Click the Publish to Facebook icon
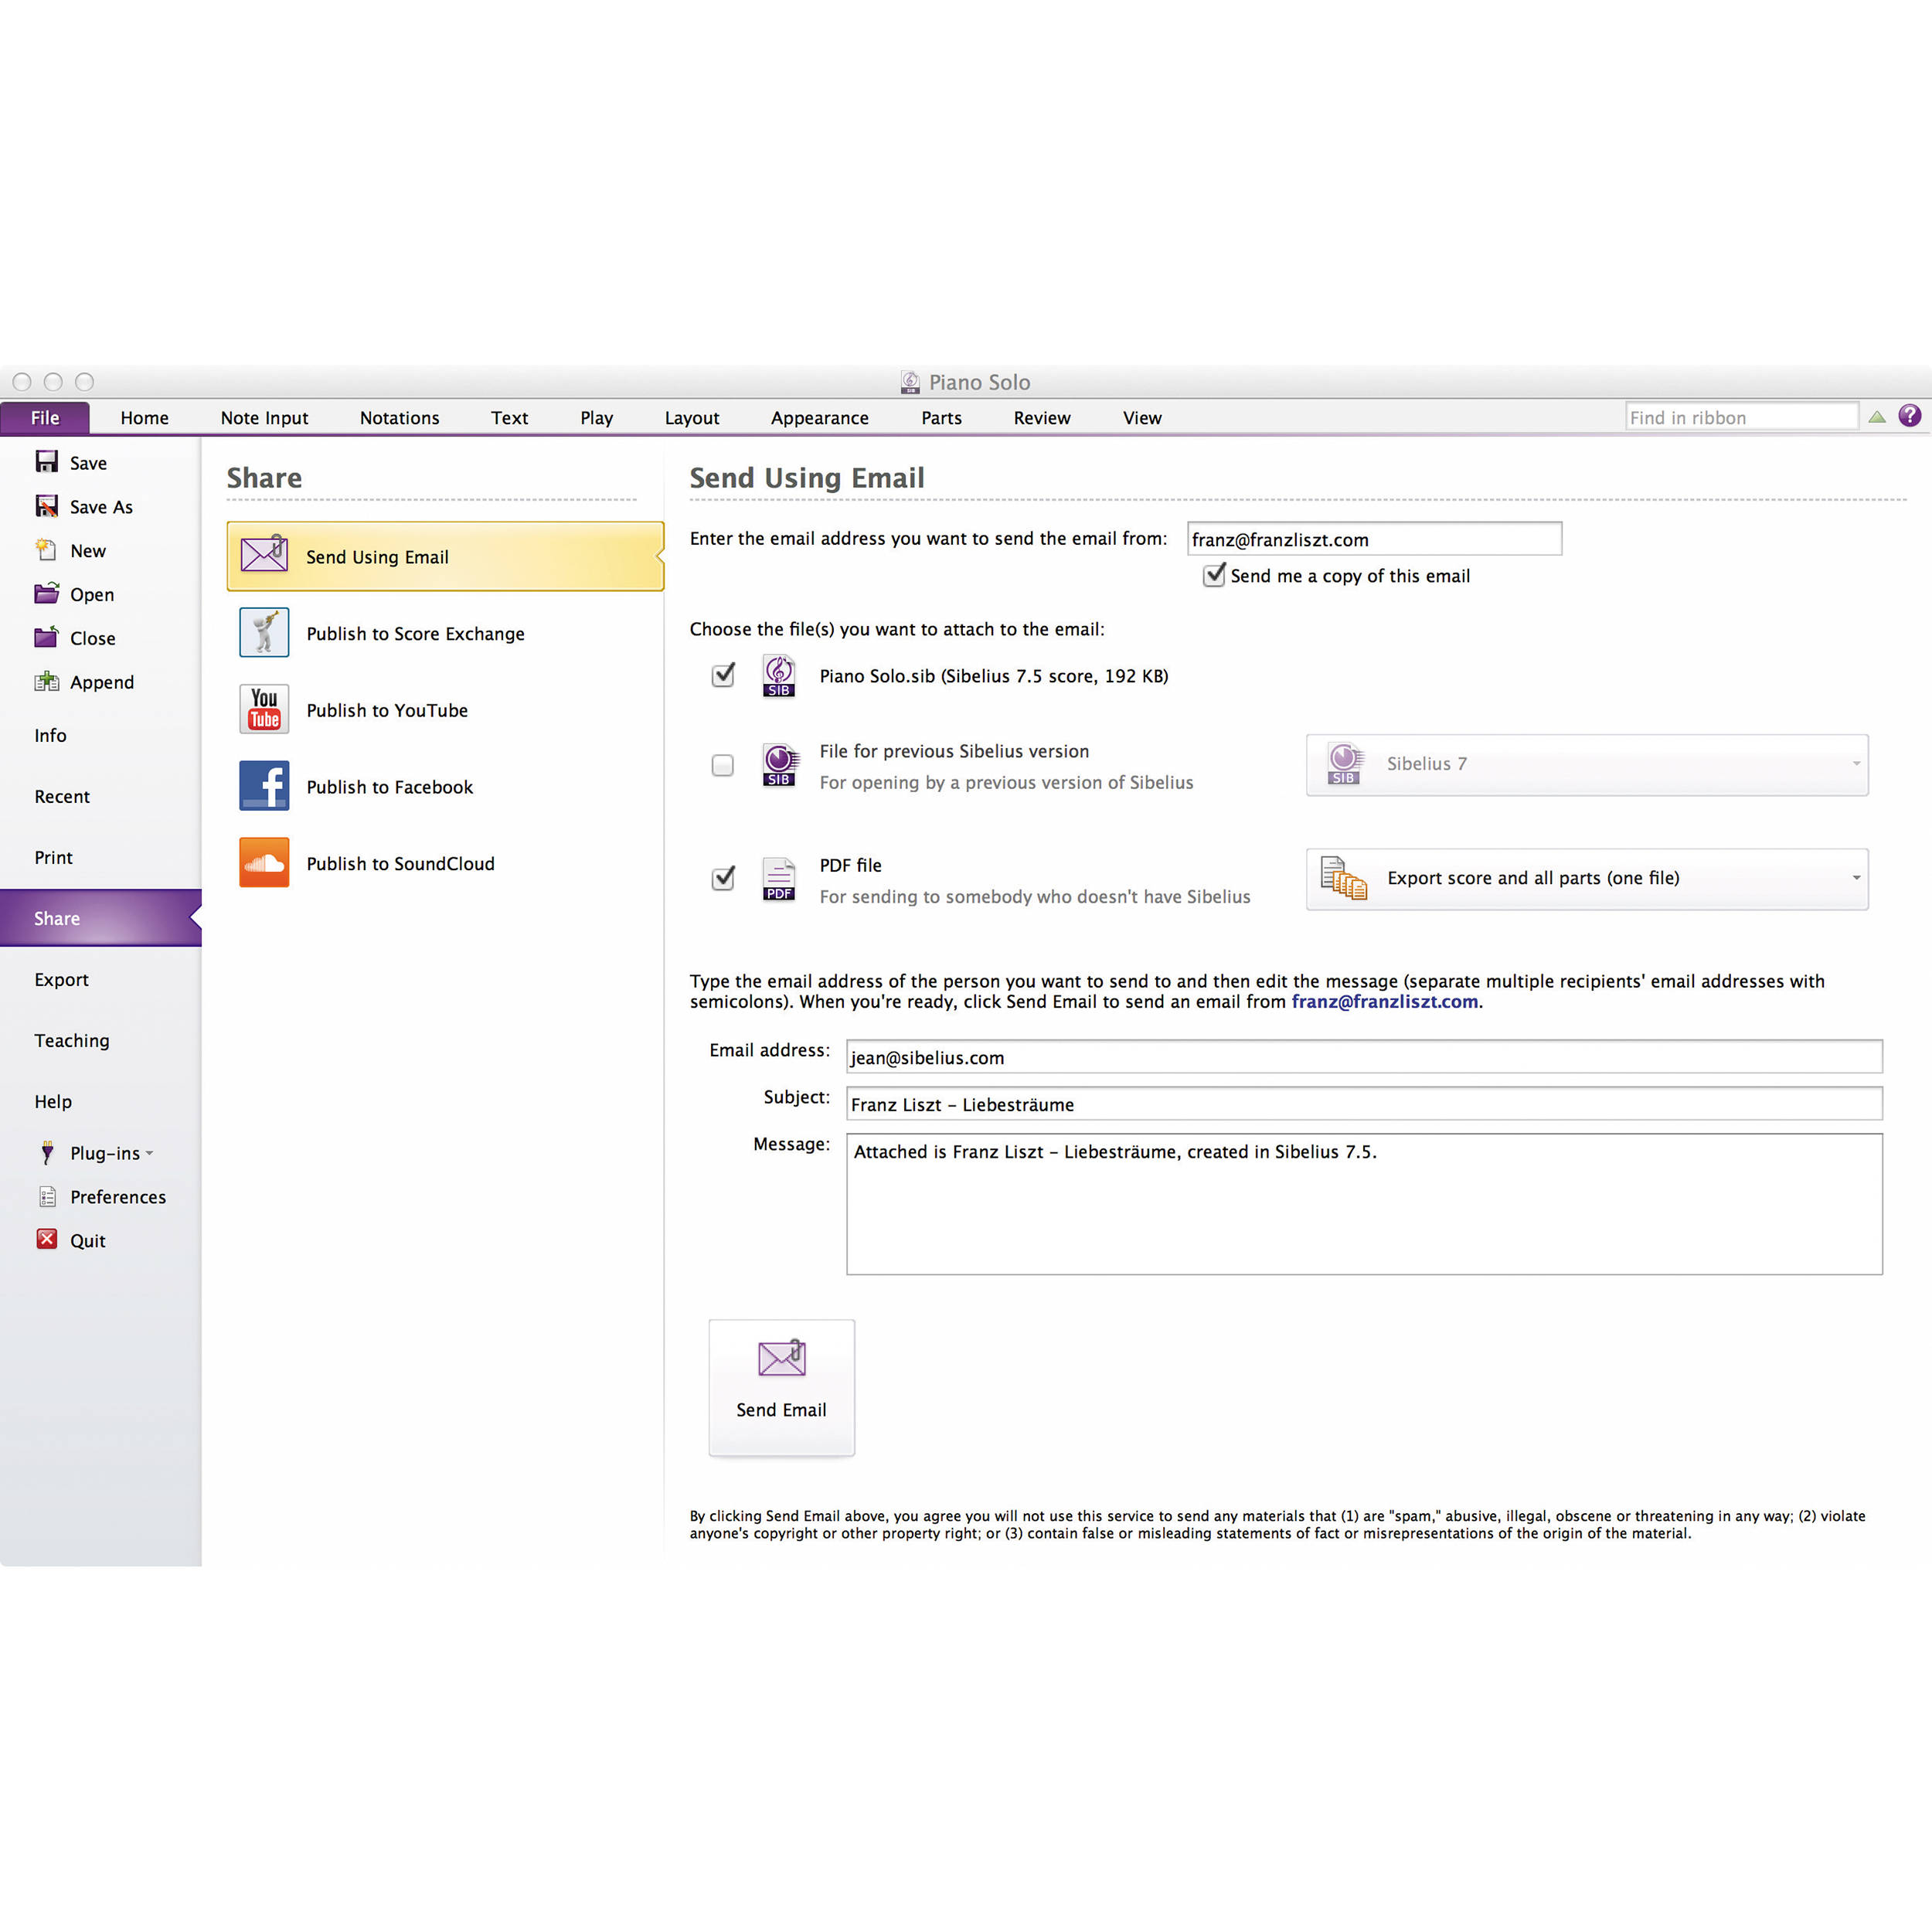 coord(264,786)
